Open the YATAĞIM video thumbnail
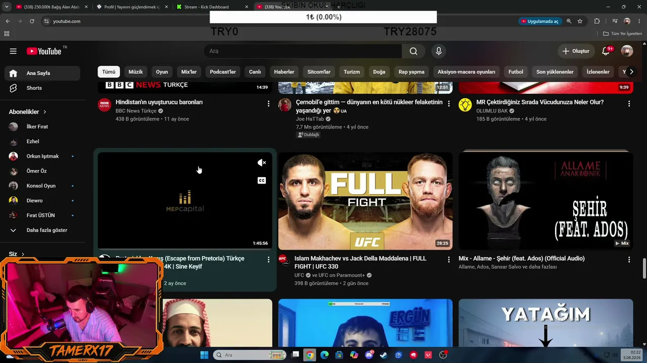This screenshot has width=647, height=363. [546, 323]
